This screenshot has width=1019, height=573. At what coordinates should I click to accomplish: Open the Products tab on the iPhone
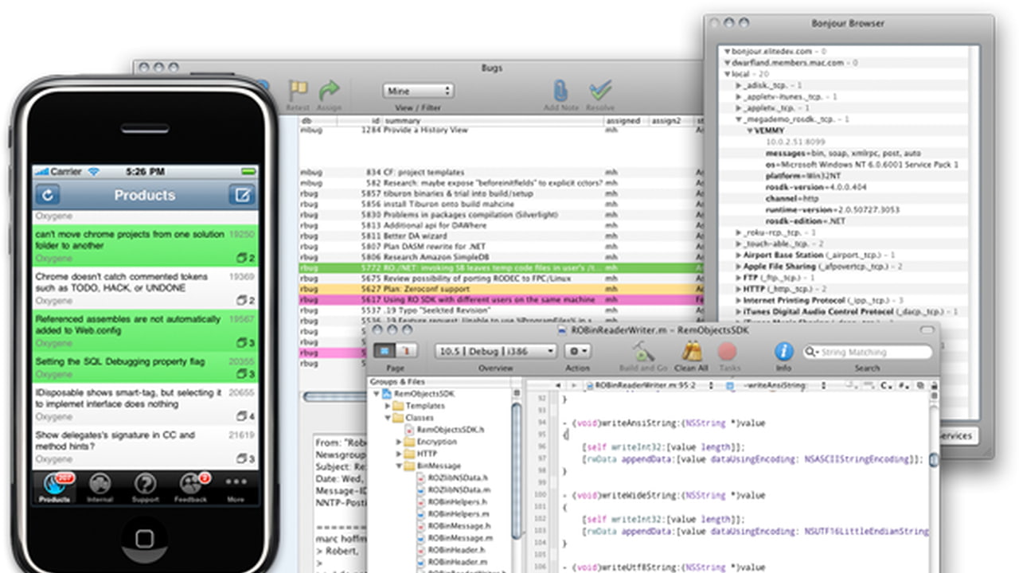click(54, 487)
